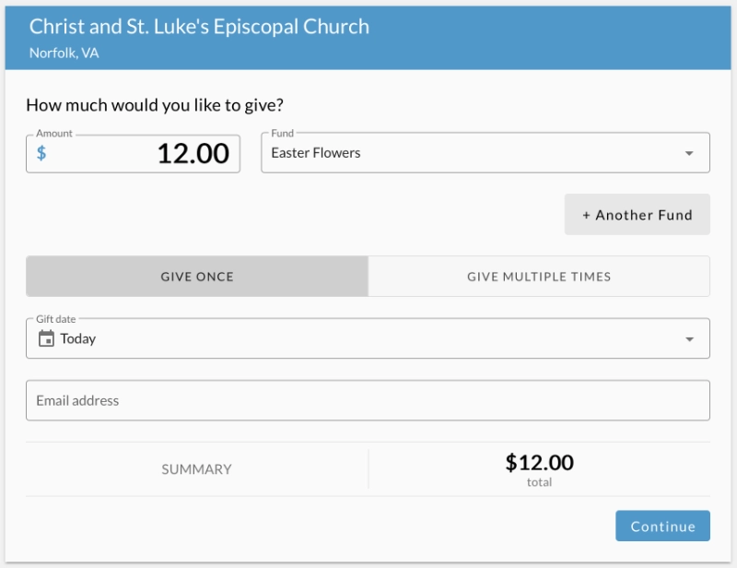
Task: Click the Gift date dropdown arrow
Action: [689, 339]
